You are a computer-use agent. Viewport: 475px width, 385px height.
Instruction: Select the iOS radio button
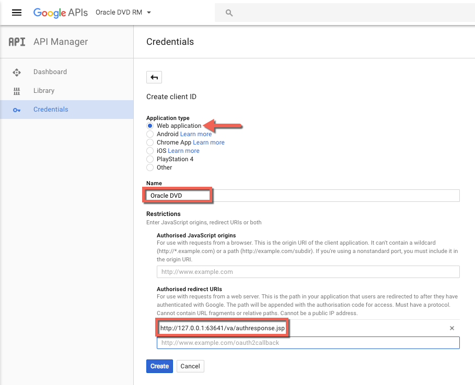coord(150,151)
